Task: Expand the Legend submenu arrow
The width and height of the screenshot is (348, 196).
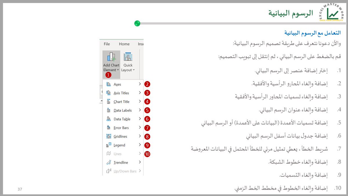Action: click(x=140, y=145)
